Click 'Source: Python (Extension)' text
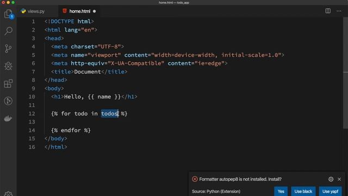 coord(216,191)
